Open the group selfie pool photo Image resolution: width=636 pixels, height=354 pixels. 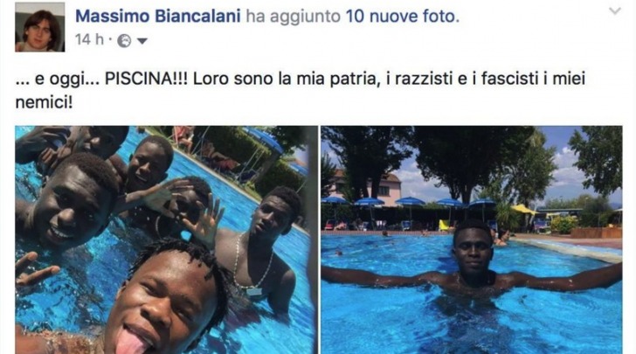(166, 239)
